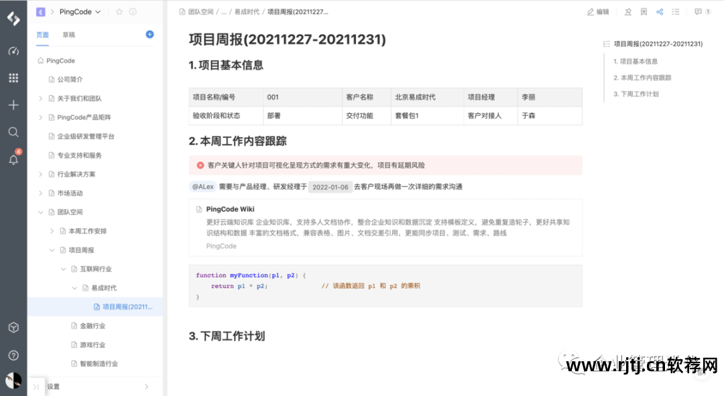The image size is (724, 396).
Task: Open the PingCode logo home icon
Action: tap(13, 19)
